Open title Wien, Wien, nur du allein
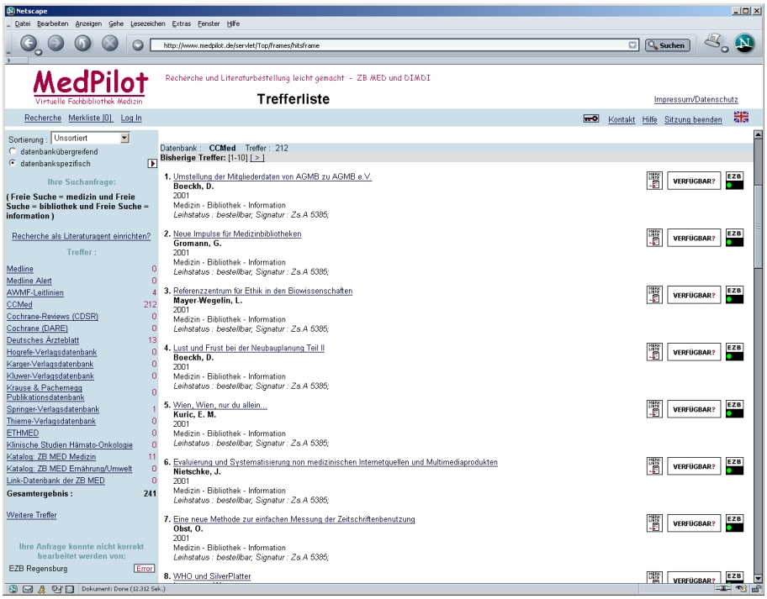This screenshot has width=767, height=599. coord(220,405)
